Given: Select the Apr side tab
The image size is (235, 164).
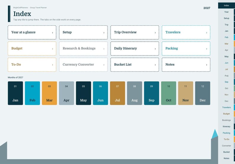Looking at the screenshot, I should click(226, 50).
